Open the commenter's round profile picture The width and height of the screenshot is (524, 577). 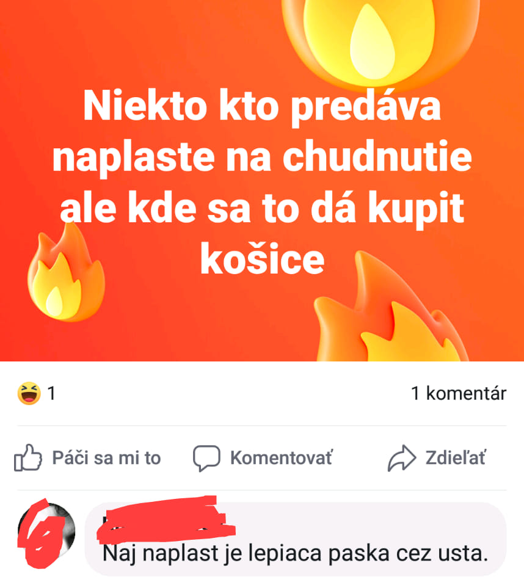coord(46,532)
